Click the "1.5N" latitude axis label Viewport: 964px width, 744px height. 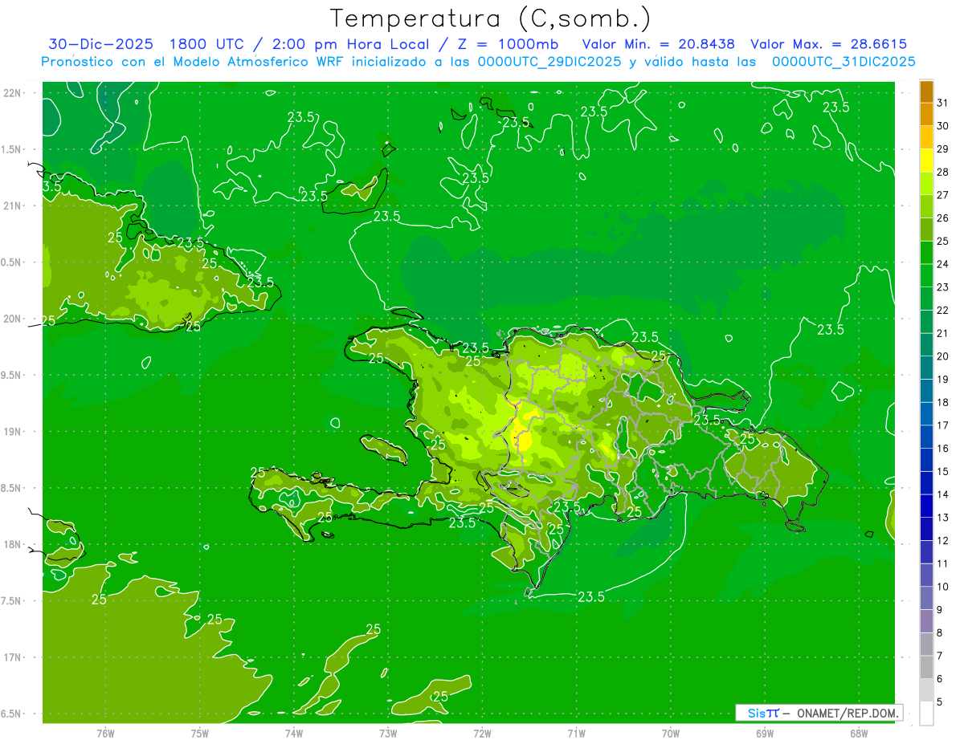(12, 149)
